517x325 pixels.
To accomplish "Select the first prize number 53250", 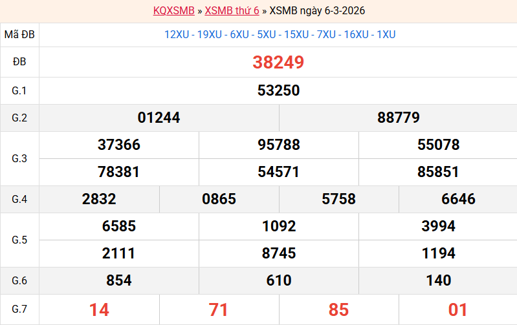I will click(278, 90).
